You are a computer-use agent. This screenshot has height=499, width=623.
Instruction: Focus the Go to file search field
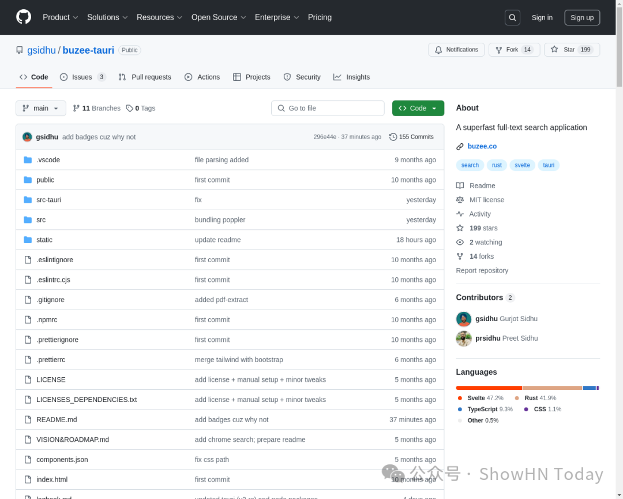tap(328, 108)
